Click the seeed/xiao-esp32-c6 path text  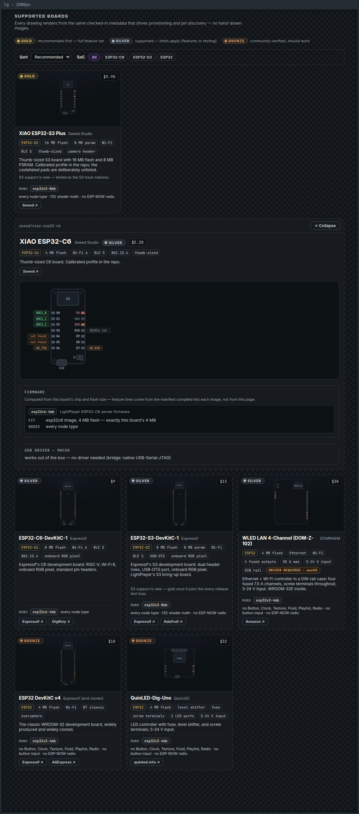pyautogui.click(x=40, y=226)
